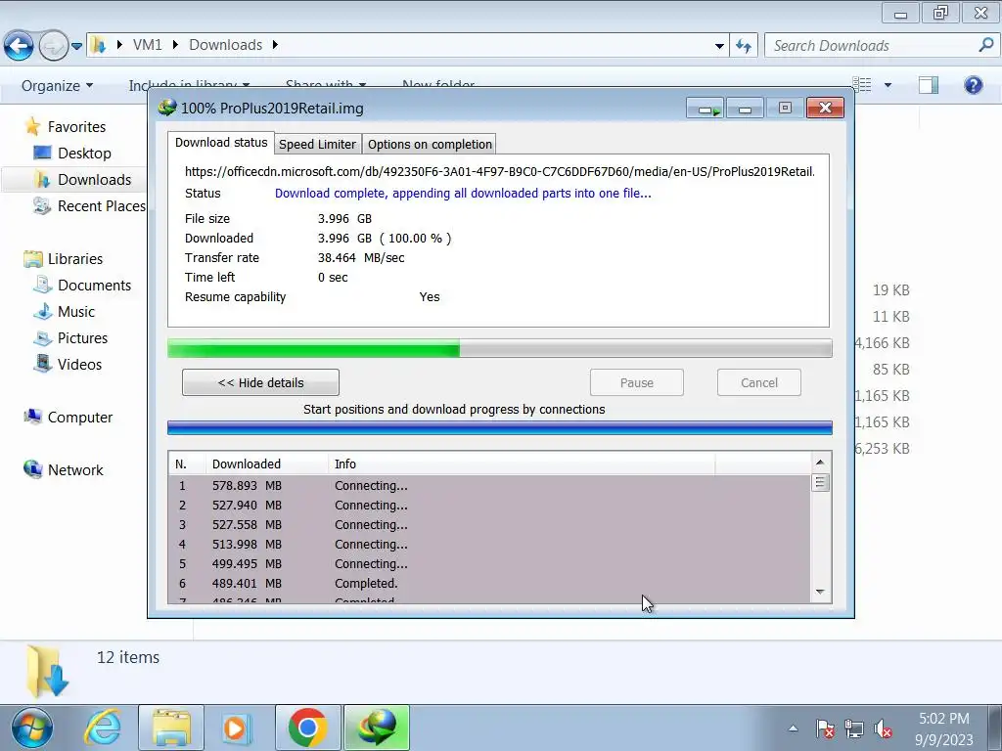
Task: Launch Internet Explorer from taskbar
Action: coord(102,728)
